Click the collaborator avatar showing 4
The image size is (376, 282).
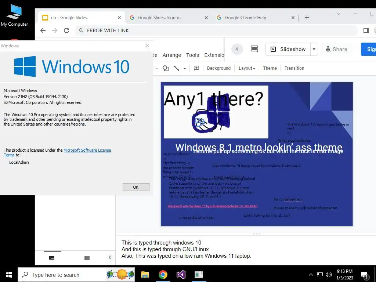[x=237, y=49]
